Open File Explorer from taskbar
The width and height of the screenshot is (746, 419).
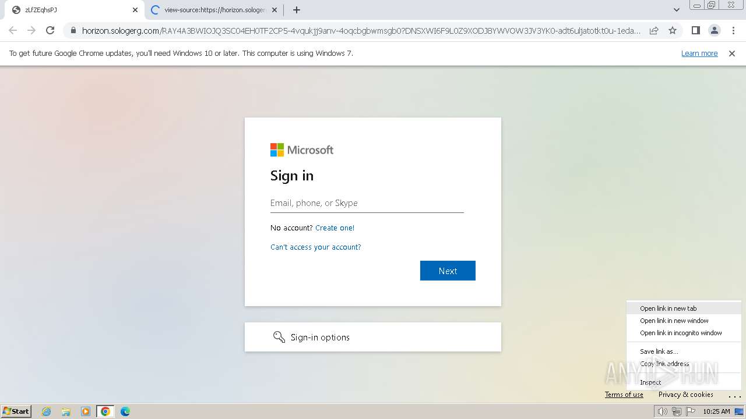[x=66, y=411]
